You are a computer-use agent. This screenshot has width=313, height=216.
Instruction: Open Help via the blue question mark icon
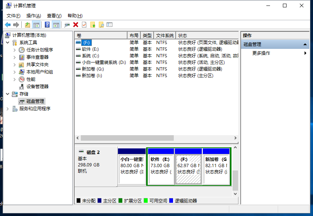(x=47, y=25)
